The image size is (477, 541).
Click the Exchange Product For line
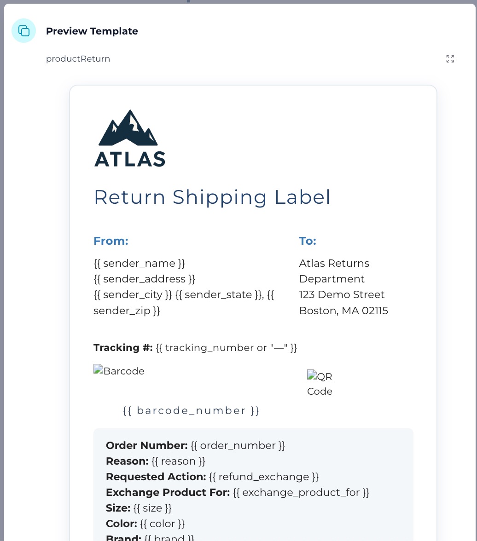tap(238, 492)
